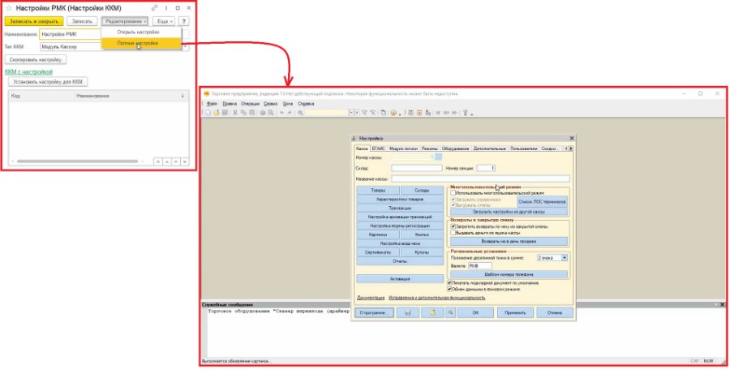The image size is (730, 370).
Task: Get link icon in Настройки РМК title bar
Action: (x=155, y=8)
